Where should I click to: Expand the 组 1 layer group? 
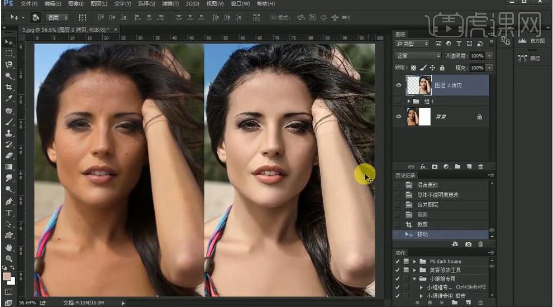click(x=409, y=102)
